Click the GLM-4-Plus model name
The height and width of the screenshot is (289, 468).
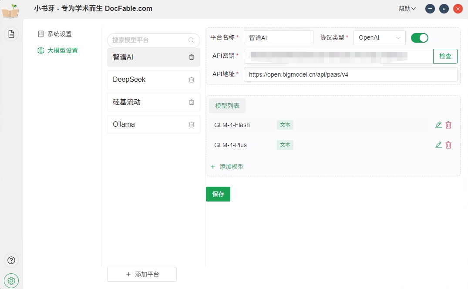[230, 145]
